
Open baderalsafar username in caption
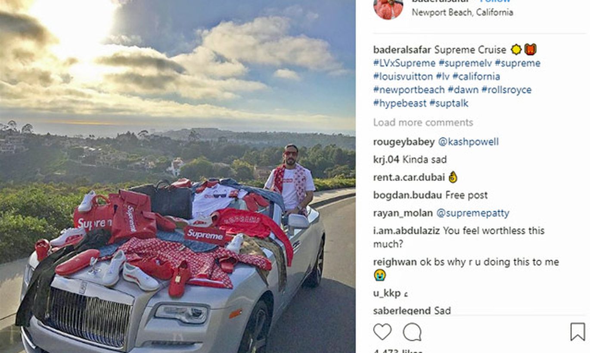[x=402, y=50]
